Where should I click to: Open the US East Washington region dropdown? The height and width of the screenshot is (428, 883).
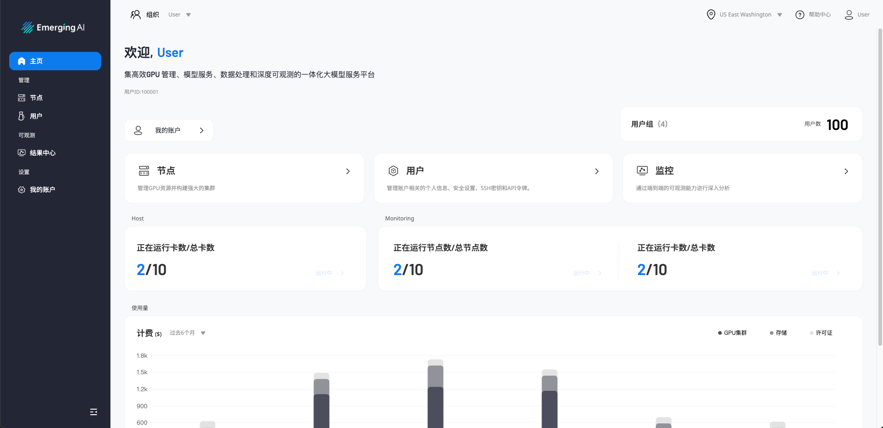[750, 15]
